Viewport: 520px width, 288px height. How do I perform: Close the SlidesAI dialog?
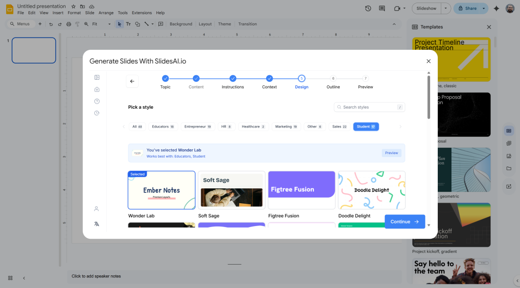click(x=429, y=61)
